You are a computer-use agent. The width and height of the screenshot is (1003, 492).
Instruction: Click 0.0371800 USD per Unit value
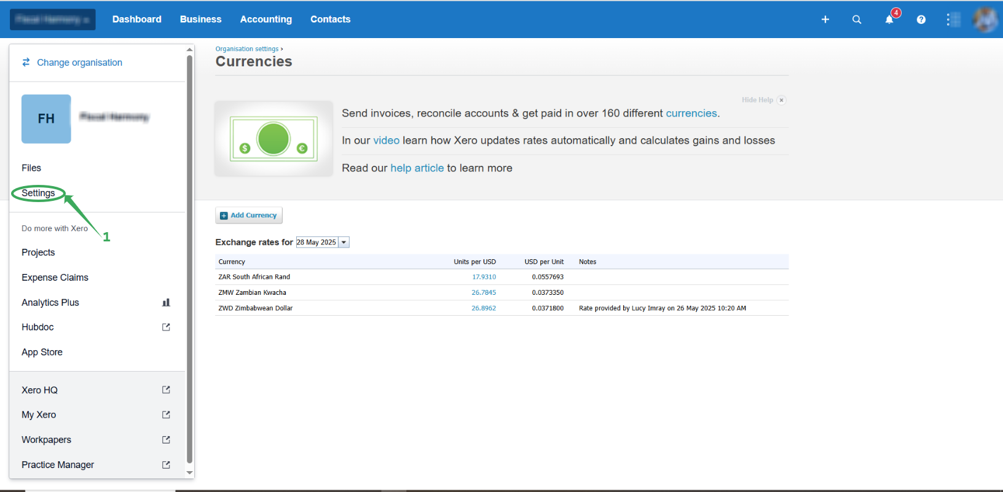click(x=548, y=308)
